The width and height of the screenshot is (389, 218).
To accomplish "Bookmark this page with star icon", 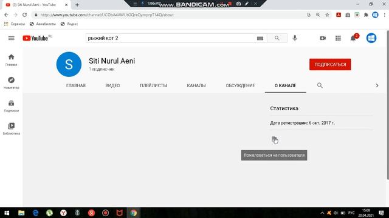I will click(327, 15).
